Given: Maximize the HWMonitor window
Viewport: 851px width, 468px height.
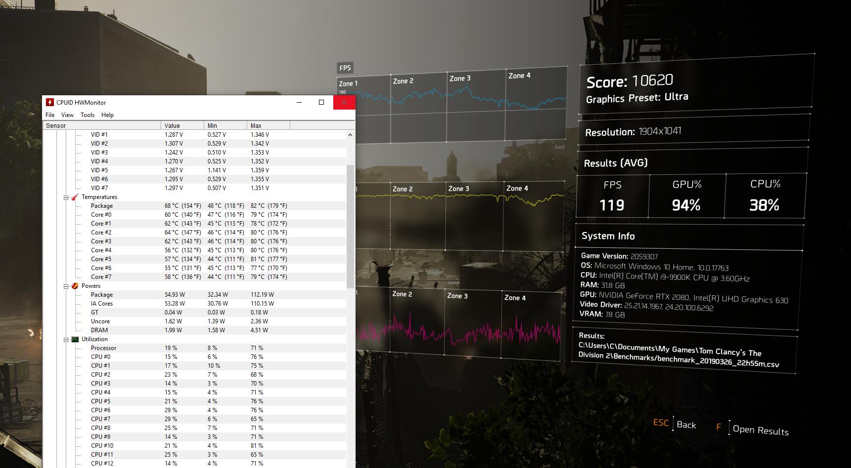Looking at the screenshot, I should [321, 102].
